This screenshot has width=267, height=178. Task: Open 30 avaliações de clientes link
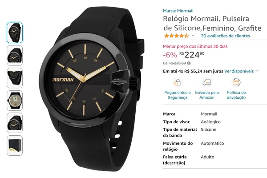pos(225,36)
